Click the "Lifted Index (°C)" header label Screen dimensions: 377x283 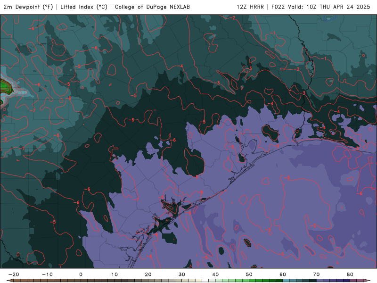[x=84, y=7]
